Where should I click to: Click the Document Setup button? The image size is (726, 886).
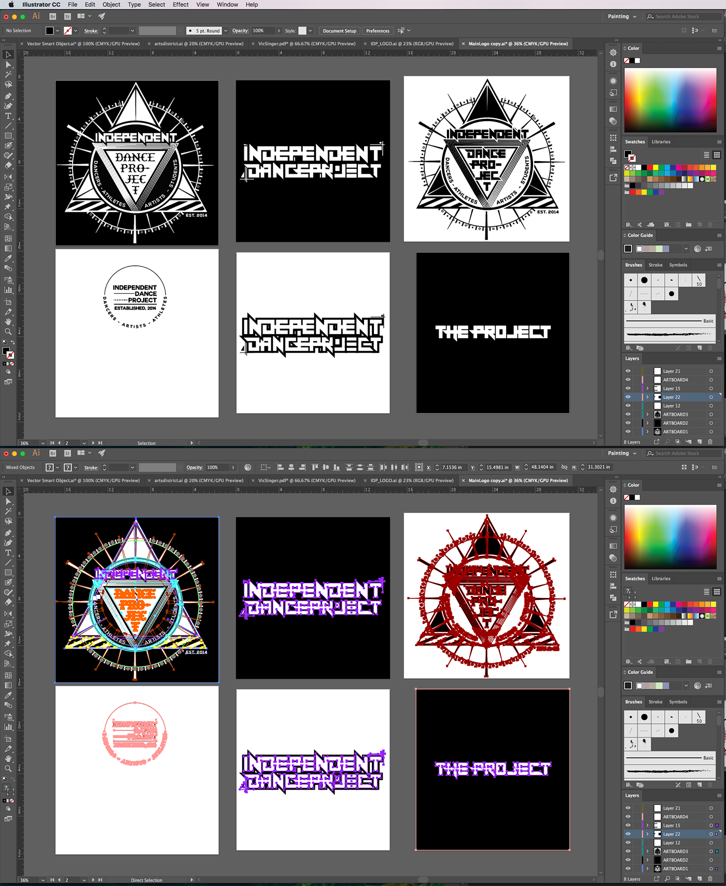click(x=339, y=31)
